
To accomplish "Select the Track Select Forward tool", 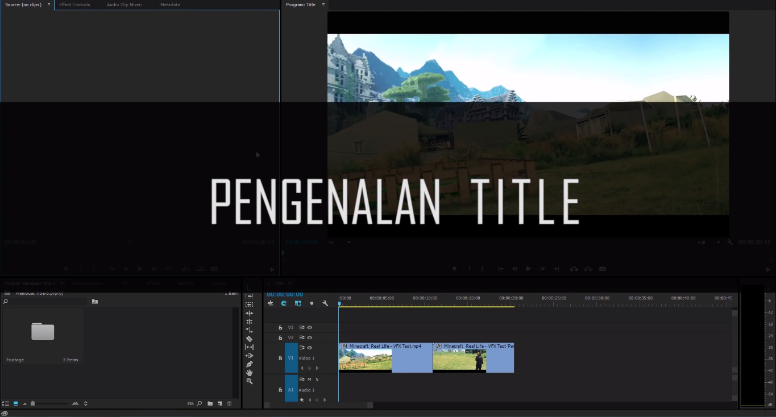I will [249, 296].
